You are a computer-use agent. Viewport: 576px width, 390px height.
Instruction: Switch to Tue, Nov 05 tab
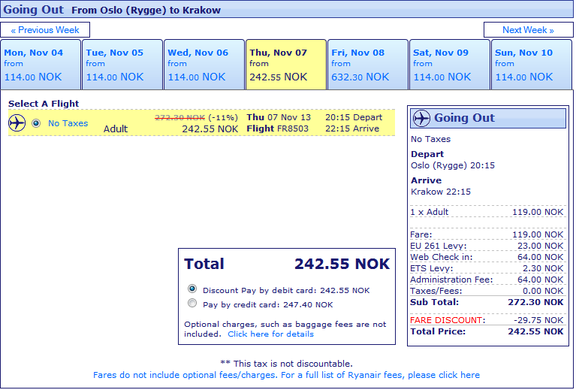pos(122,65)
